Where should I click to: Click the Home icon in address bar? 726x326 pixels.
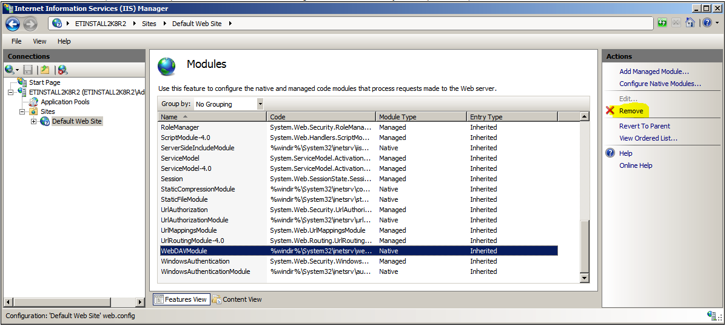[x=690, y=23]
